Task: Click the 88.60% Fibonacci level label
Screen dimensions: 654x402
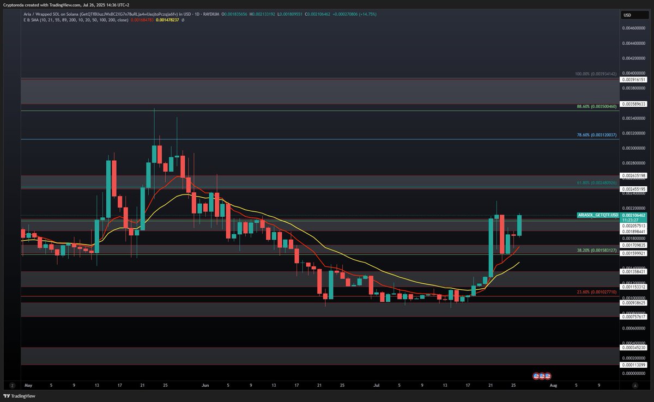Action: pos(596,107)
